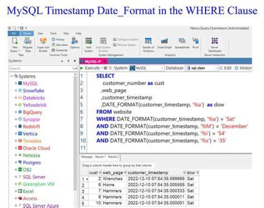Click the New Query icon

[15, 41]
